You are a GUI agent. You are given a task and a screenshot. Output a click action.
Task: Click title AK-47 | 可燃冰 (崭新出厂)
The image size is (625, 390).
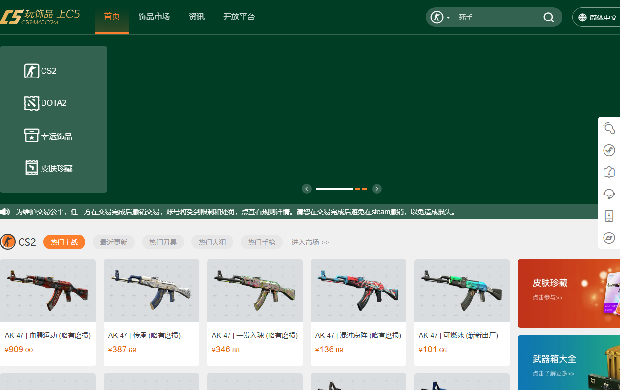[x=458, y=335]
